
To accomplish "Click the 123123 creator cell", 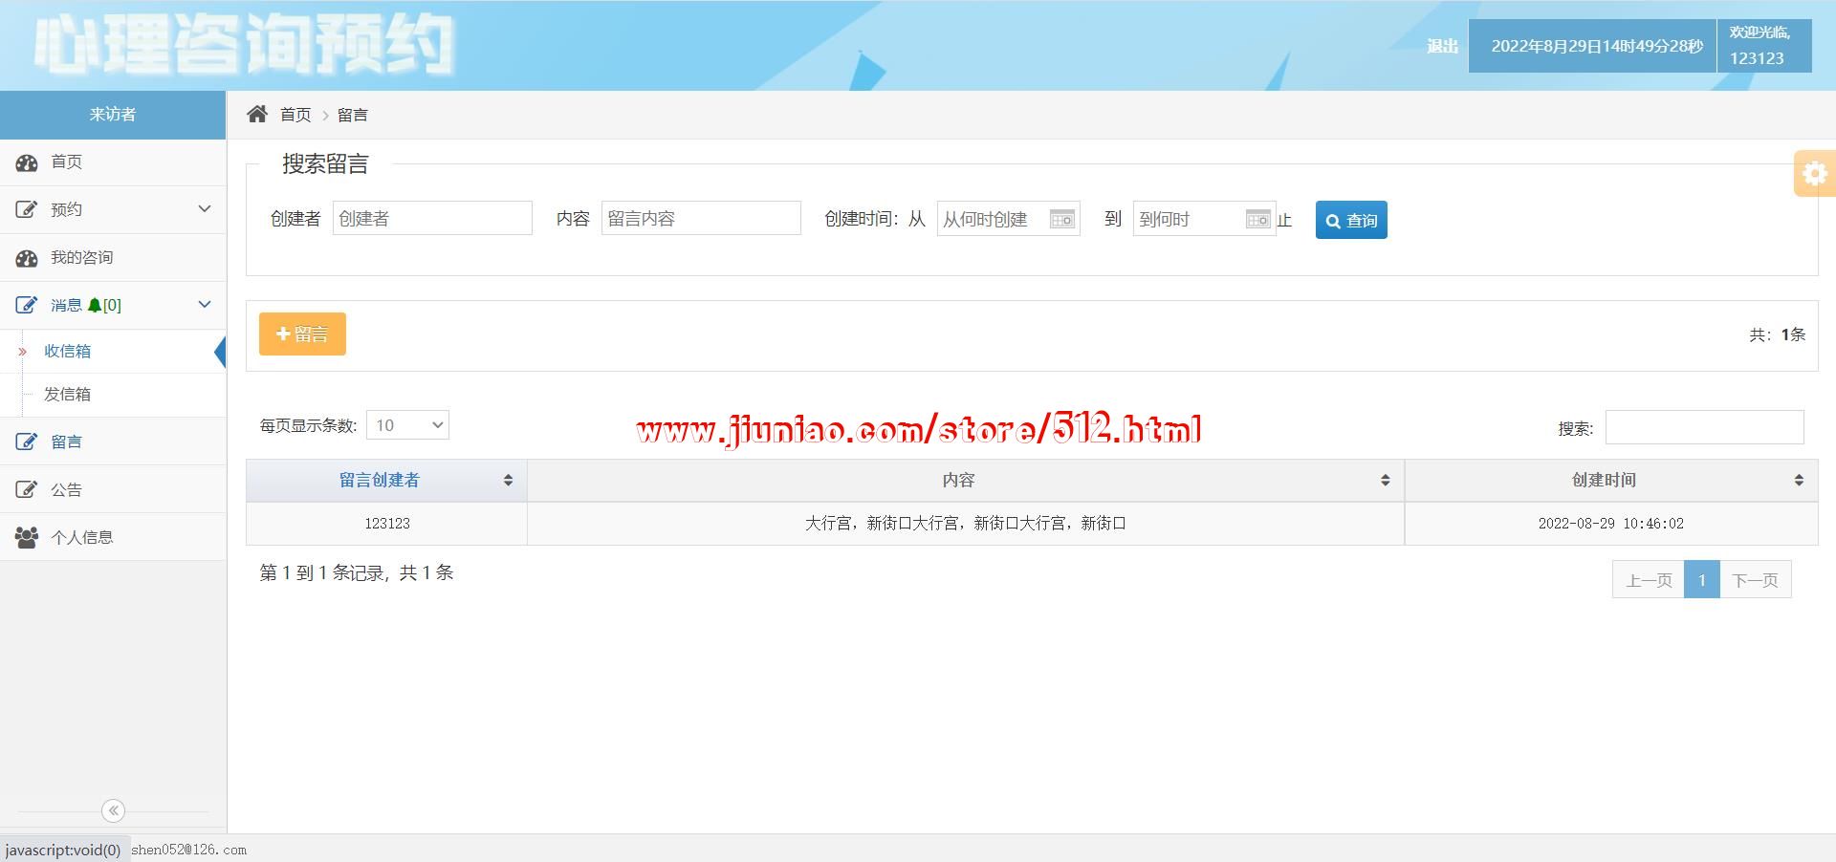I will (x=387, y=524).
